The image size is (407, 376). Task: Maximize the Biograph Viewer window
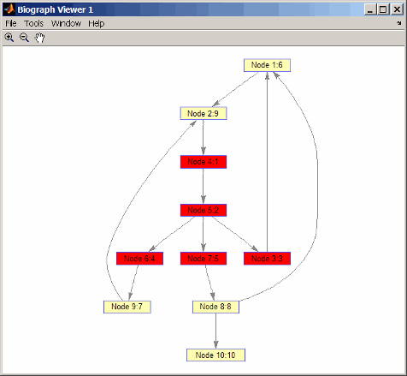(383, 9)
